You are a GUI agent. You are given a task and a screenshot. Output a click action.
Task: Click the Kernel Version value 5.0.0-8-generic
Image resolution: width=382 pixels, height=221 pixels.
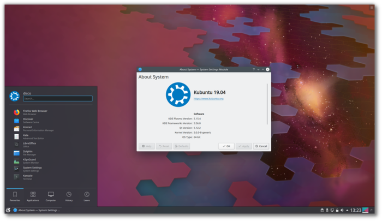click(x=202, y=133)
